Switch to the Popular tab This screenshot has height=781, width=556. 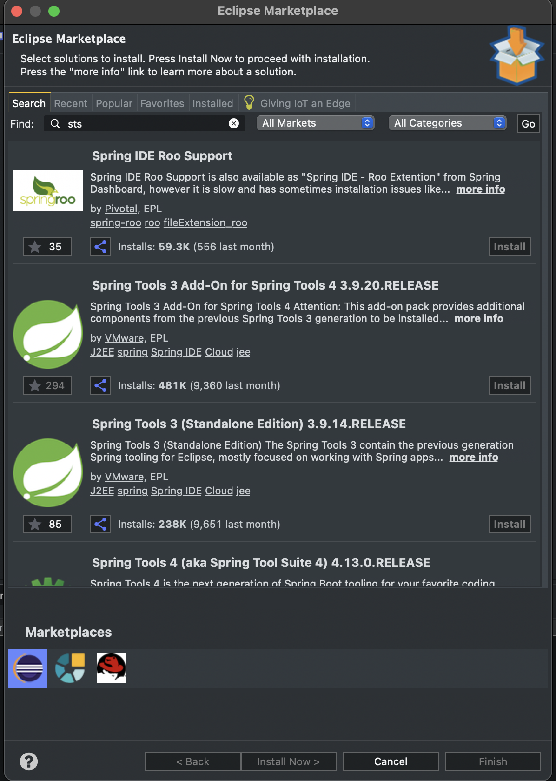114,103
